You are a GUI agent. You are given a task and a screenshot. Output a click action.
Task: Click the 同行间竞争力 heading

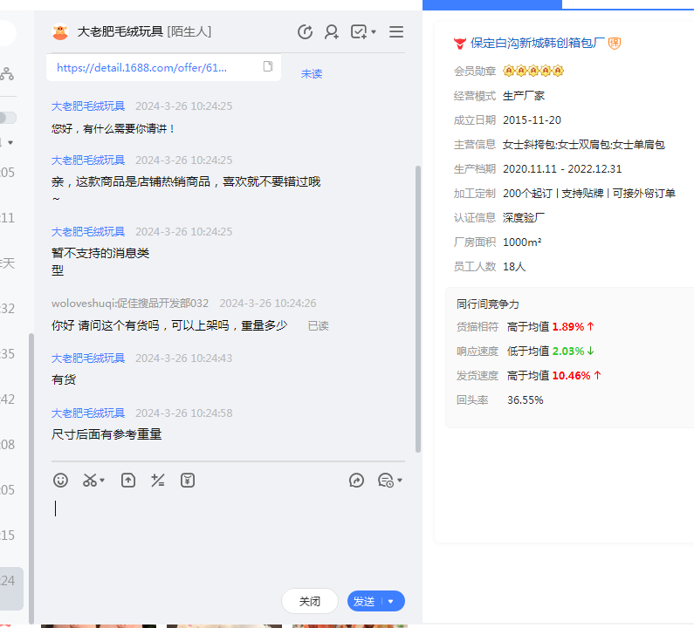488,304
